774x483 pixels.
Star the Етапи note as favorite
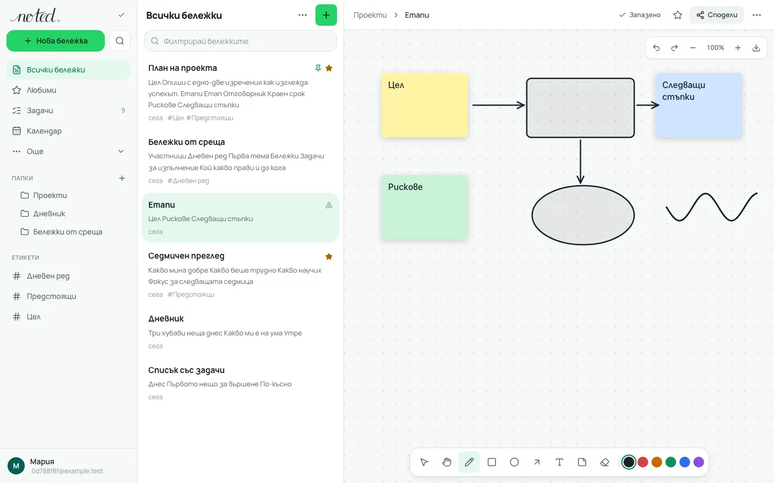678,15
